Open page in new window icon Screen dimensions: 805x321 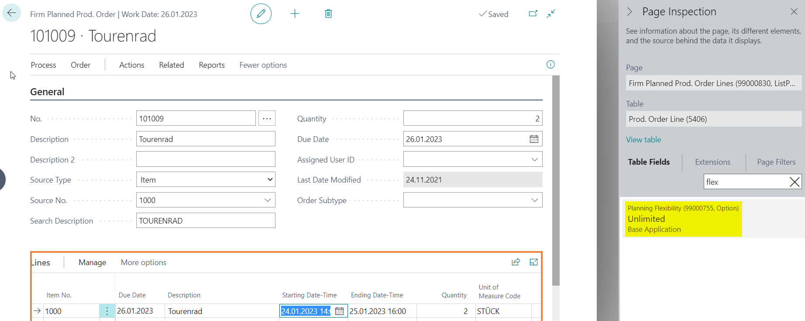click(533, 14)
